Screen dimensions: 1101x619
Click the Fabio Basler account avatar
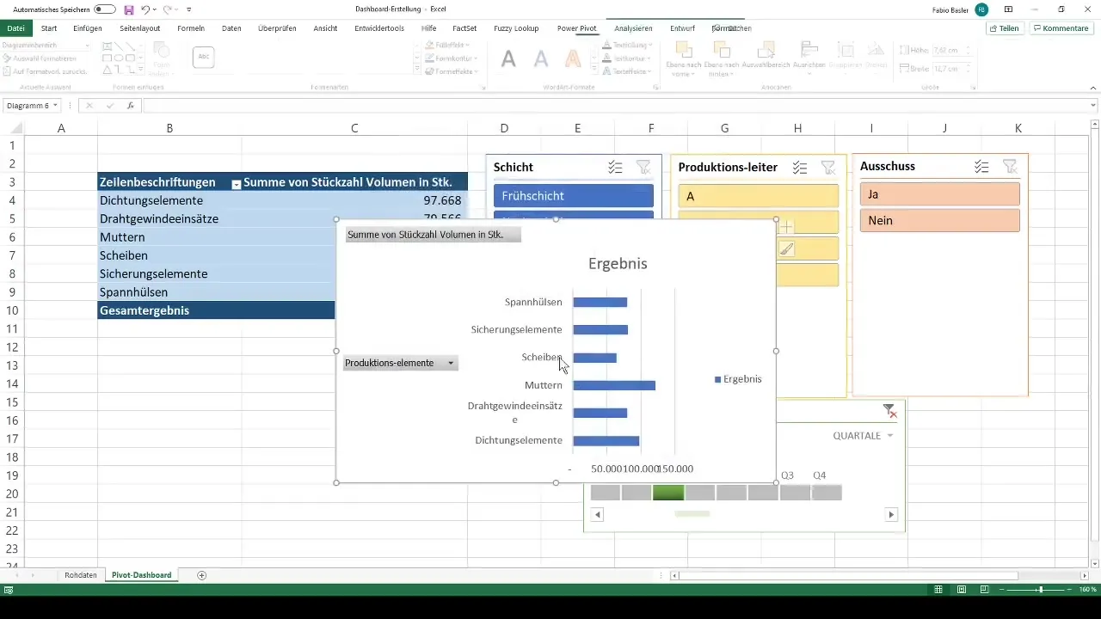(x=981, y=9)
